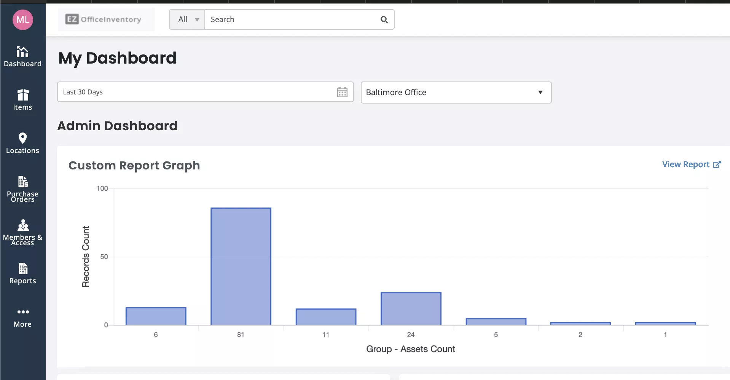
Task: Open calendar icon in date range field
Action: [x=342, y=92]
